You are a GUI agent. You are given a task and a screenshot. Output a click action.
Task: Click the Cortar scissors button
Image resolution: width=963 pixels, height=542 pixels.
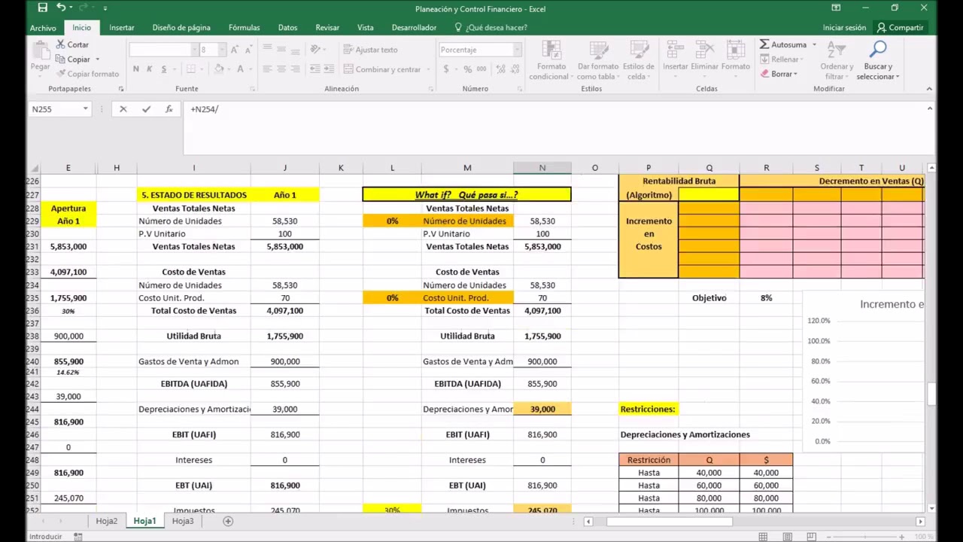tap(73, 45)
